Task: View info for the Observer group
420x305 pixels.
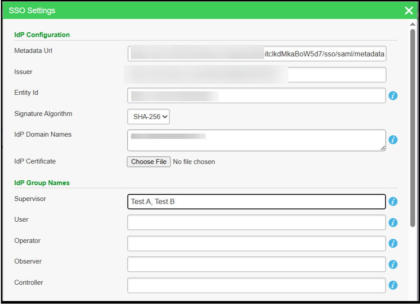Action: tap(393, 264)
